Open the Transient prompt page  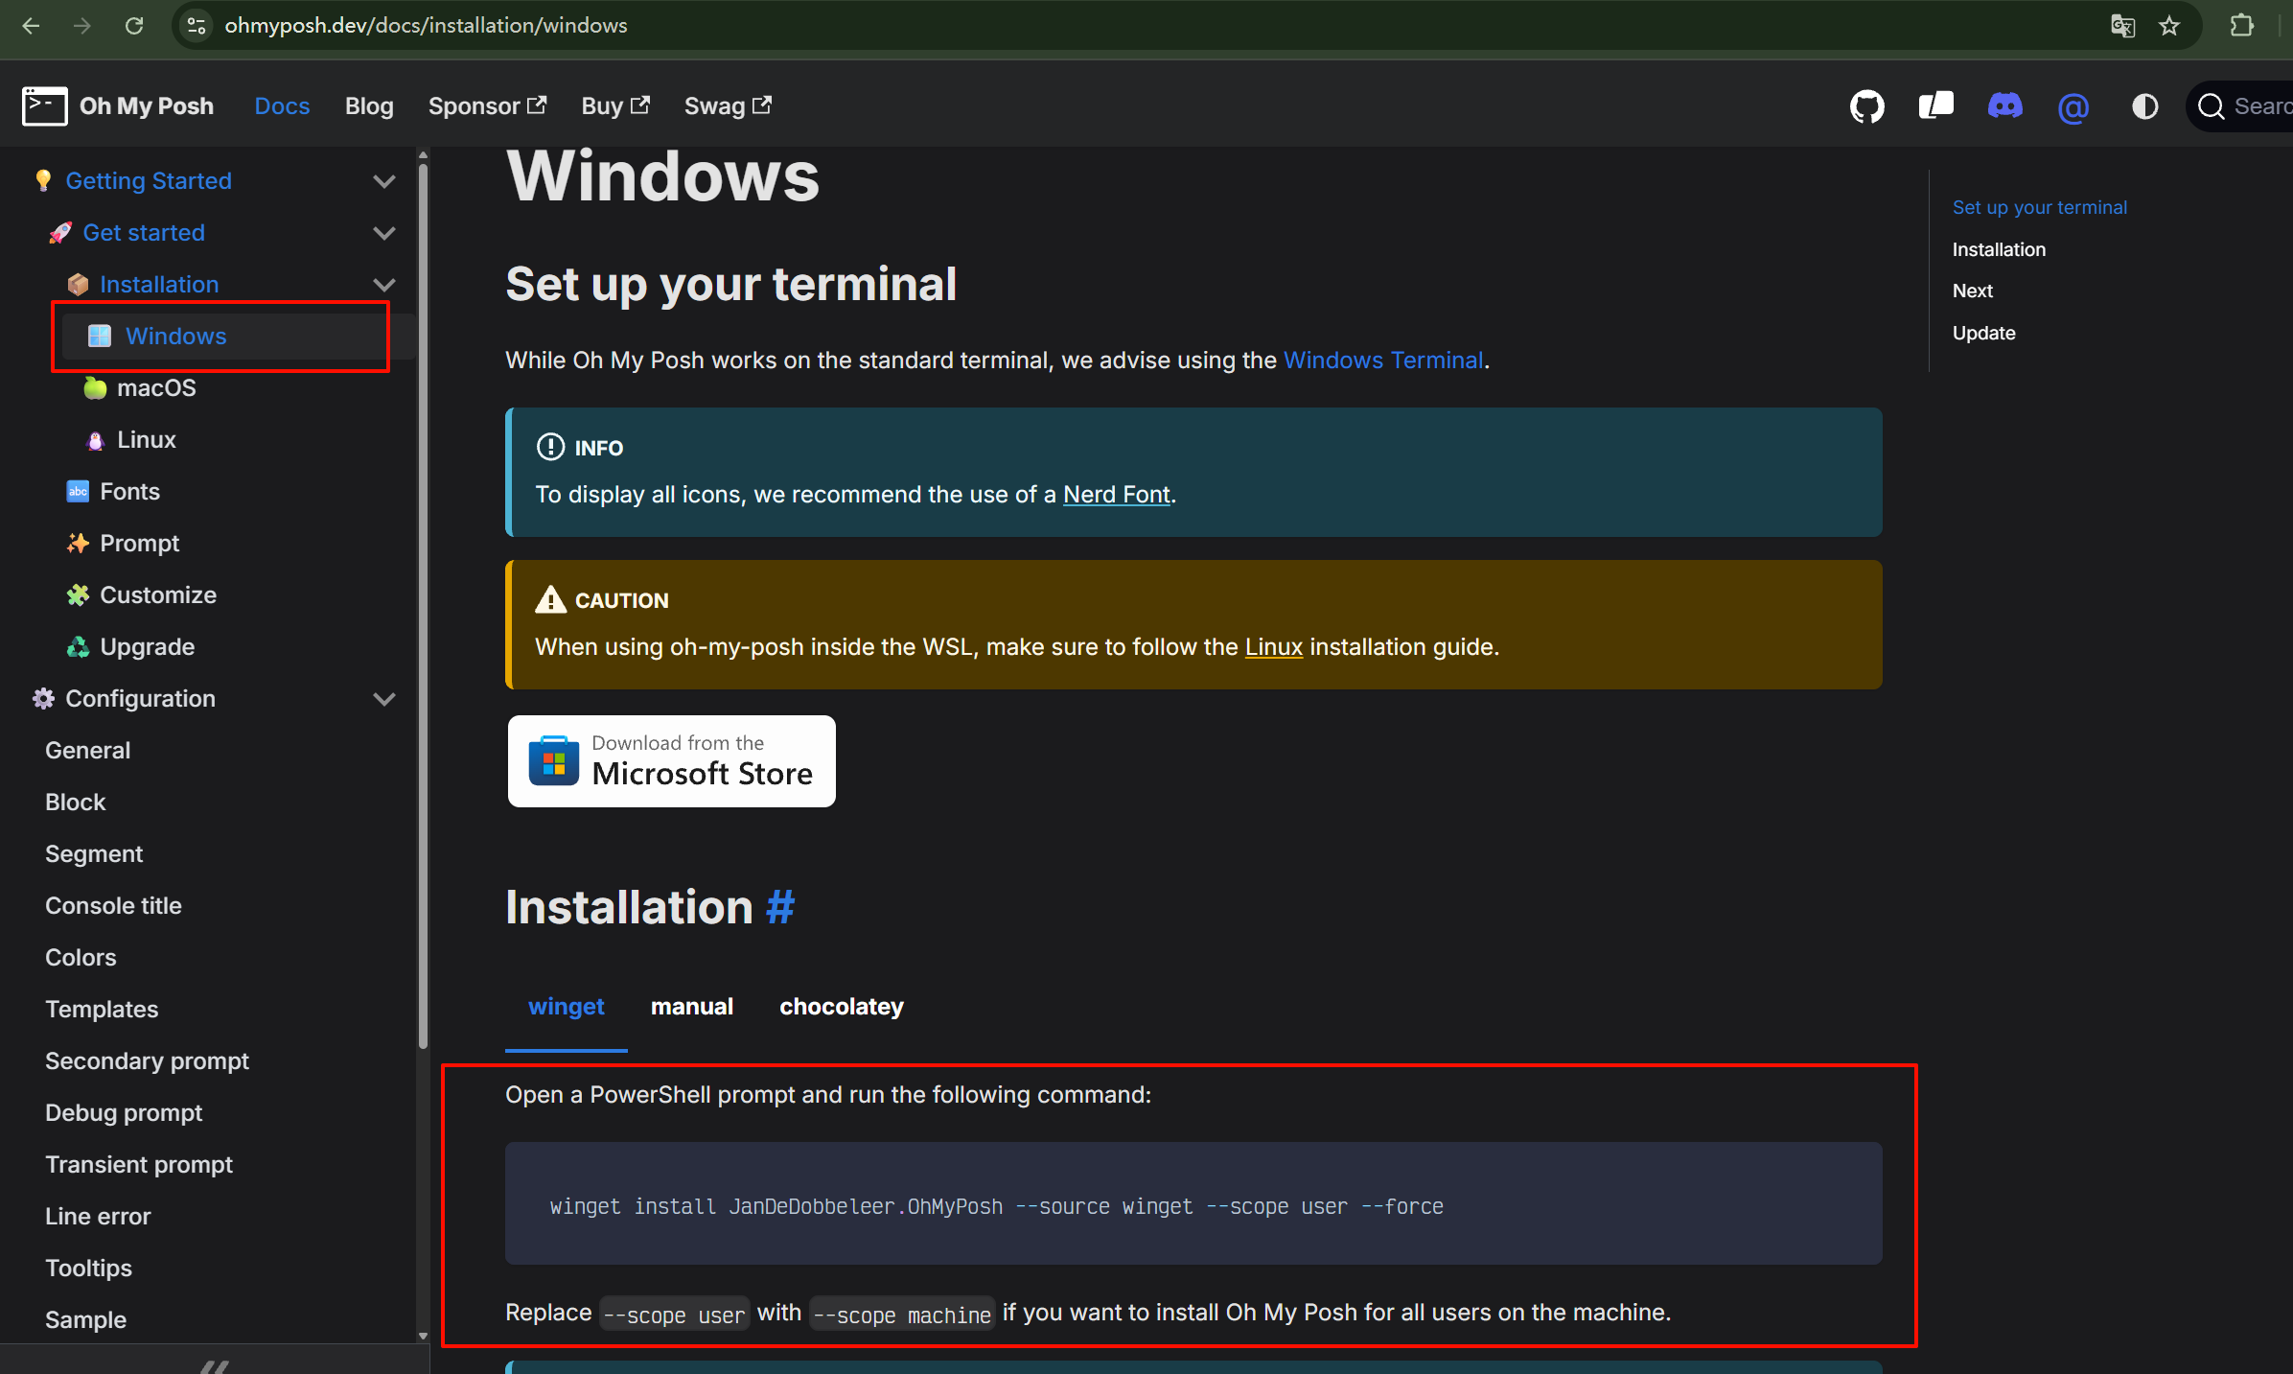click(x=139, y=1165)
